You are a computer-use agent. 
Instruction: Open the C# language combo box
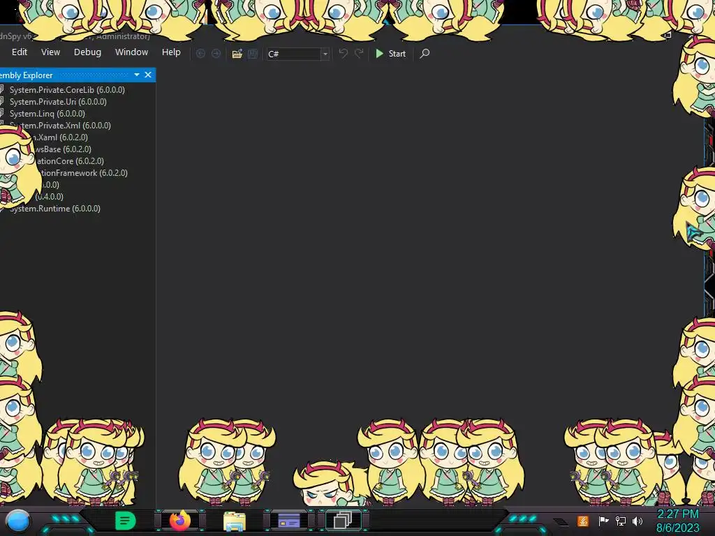pos(297,54)
